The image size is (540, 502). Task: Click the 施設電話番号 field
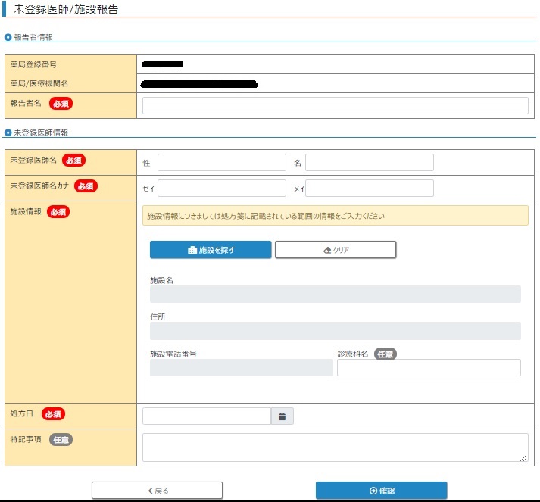pyautogui.click(x=241, y=368)
